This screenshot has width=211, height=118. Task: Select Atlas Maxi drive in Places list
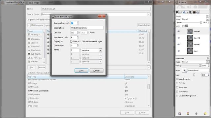pyautogui.click(x=35, y=50)
